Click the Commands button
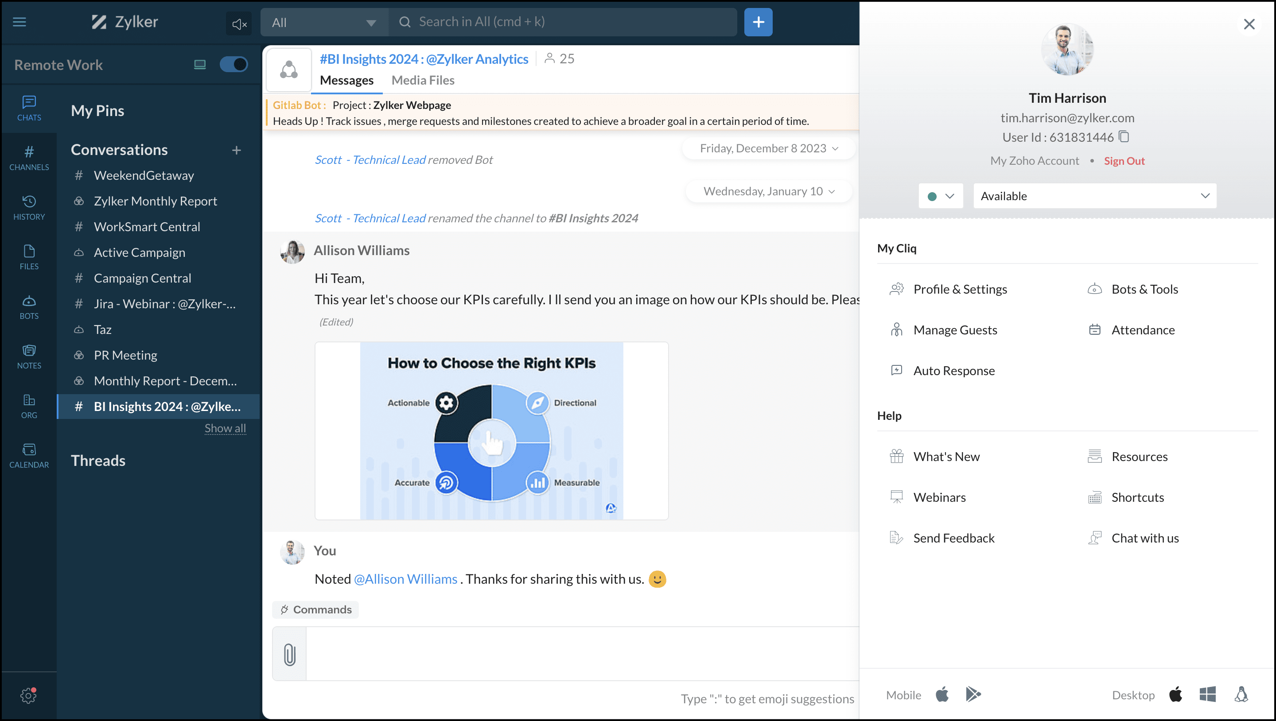1276x721 pixels. [315, 609]
